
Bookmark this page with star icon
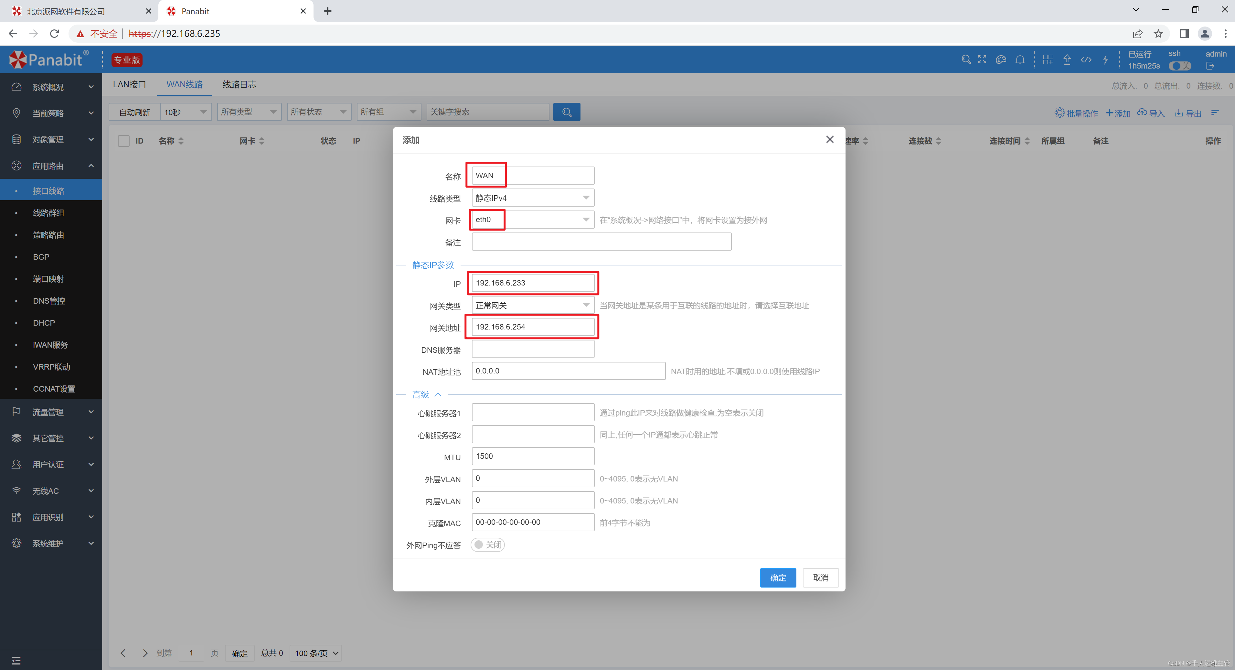(x=1158, y=34)
